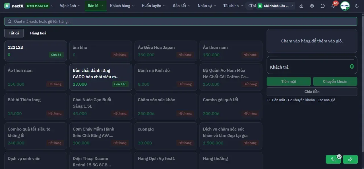This screenshot has height=169, width=364.
Task: Open the Gắn kết menu
Action: pos(182,6)
